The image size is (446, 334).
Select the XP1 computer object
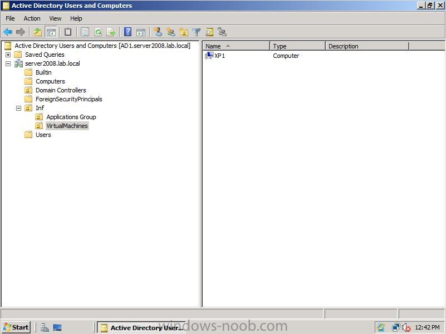pyautogui.click(x=219, y=56)
